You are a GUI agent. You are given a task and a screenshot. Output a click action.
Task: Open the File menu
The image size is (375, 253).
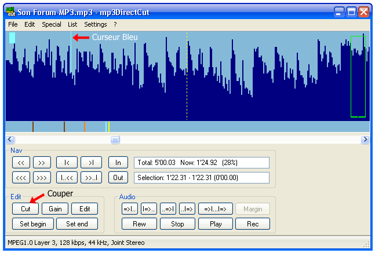point(13,24)
